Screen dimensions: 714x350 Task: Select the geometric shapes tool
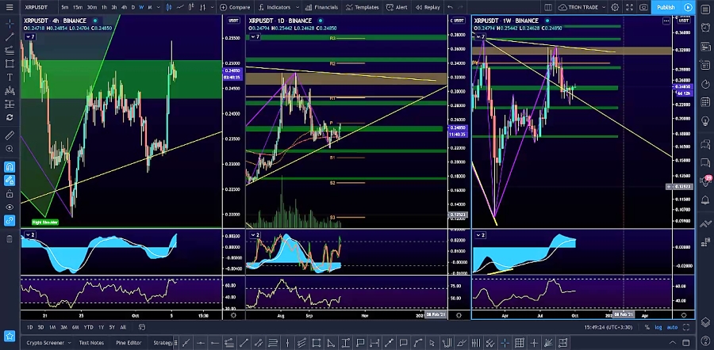[x=10, y=64]
